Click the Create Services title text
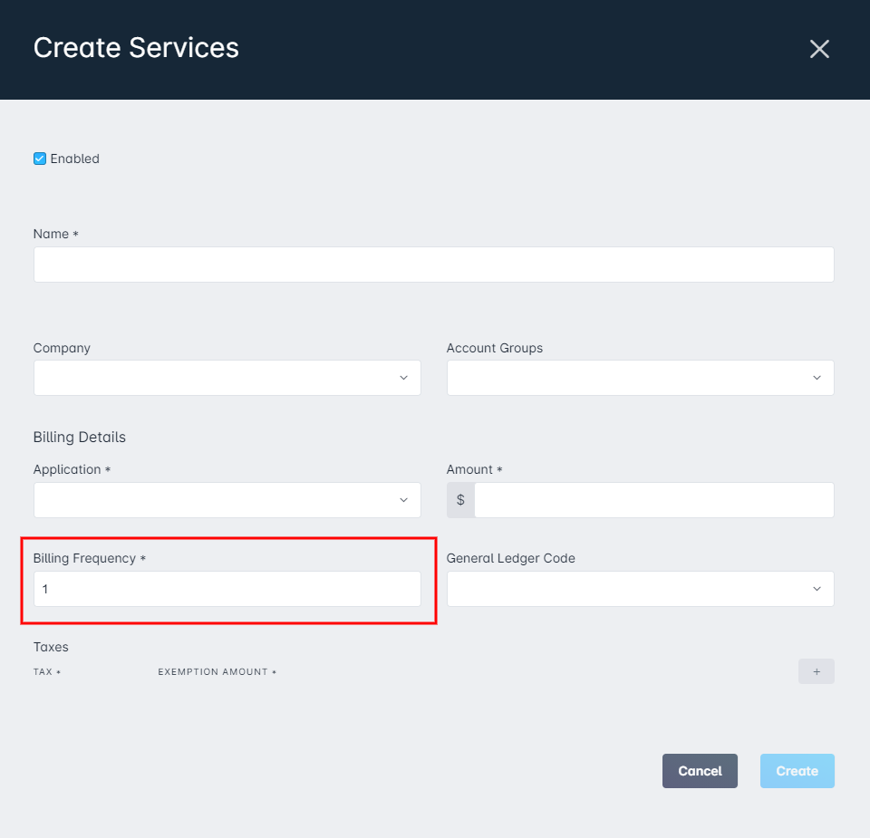 [136, 48]
